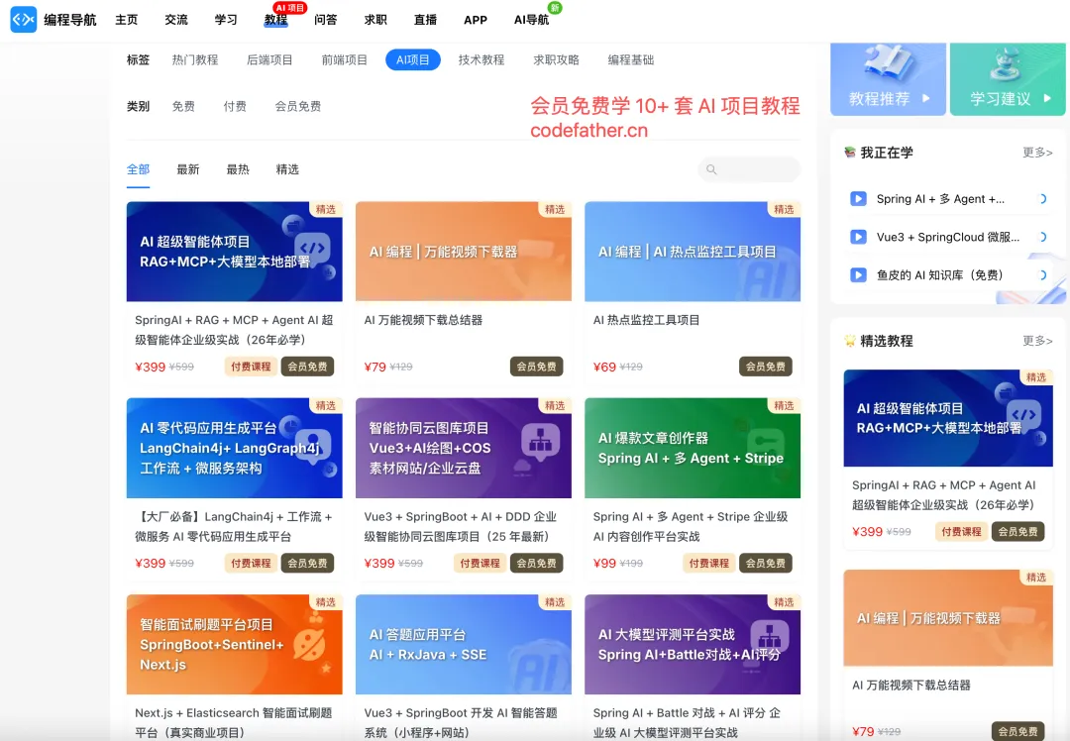Click play icon beside Vue3 + SpringCloud 微服
Screen dimensions: 1070x741
[x=858, y=237]
